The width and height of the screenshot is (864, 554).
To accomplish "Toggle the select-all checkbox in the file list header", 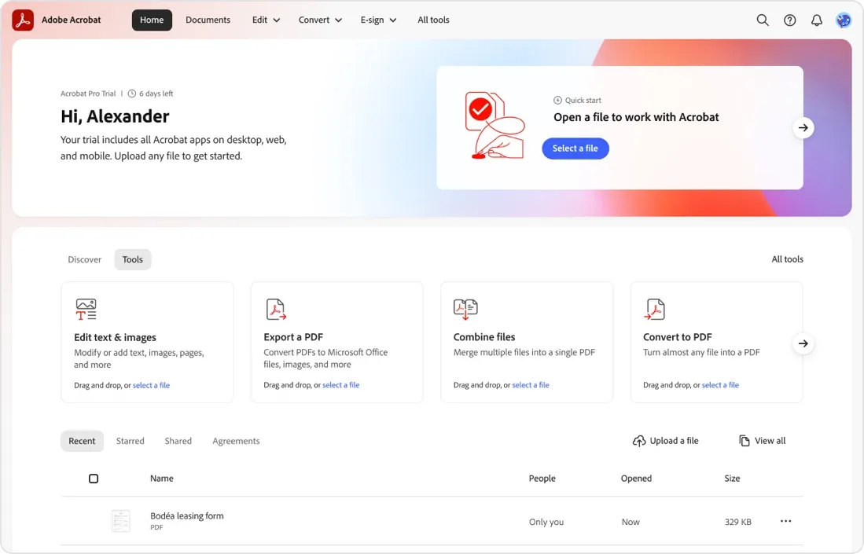I will (94, 478).
